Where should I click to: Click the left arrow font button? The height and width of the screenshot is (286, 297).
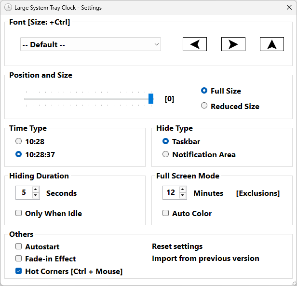(x=195, y=44)
